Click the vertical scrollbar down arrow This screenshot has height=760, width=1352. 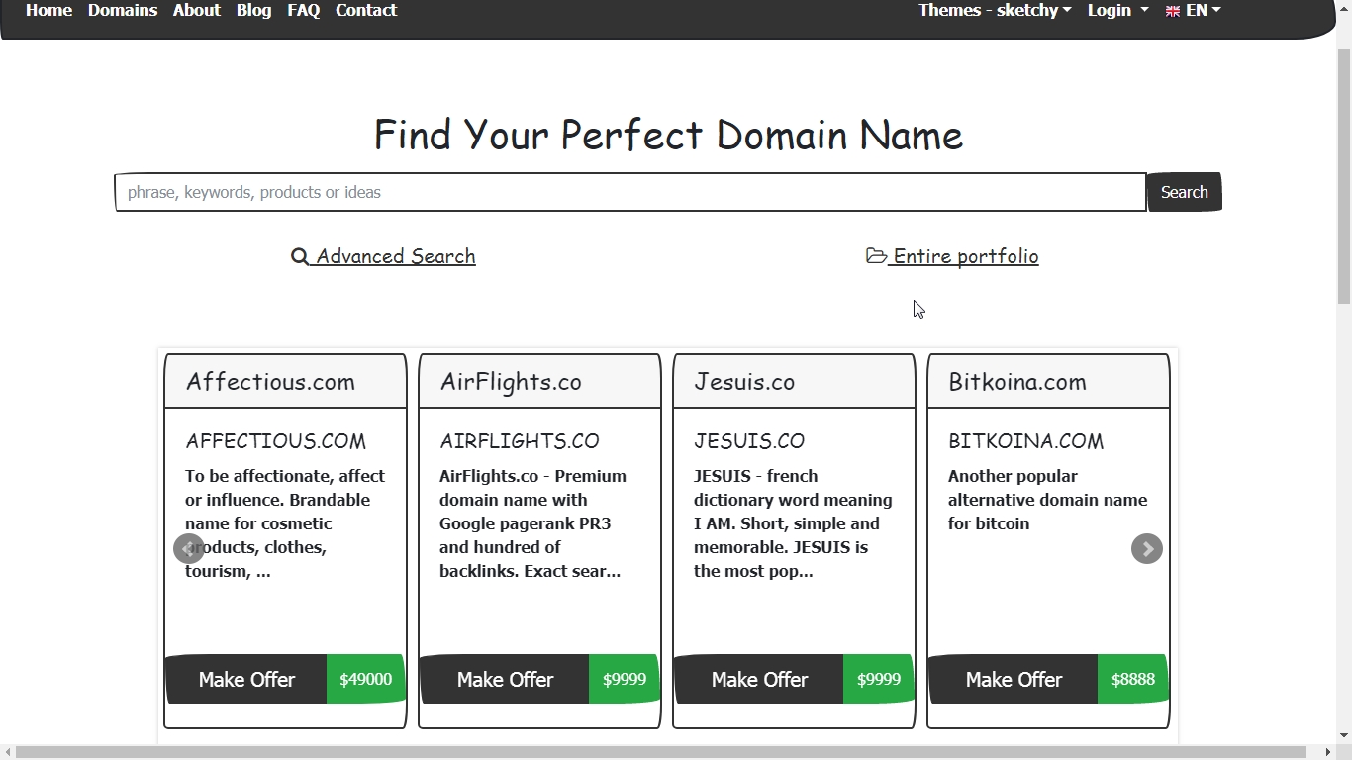(x=1344, y=735)
